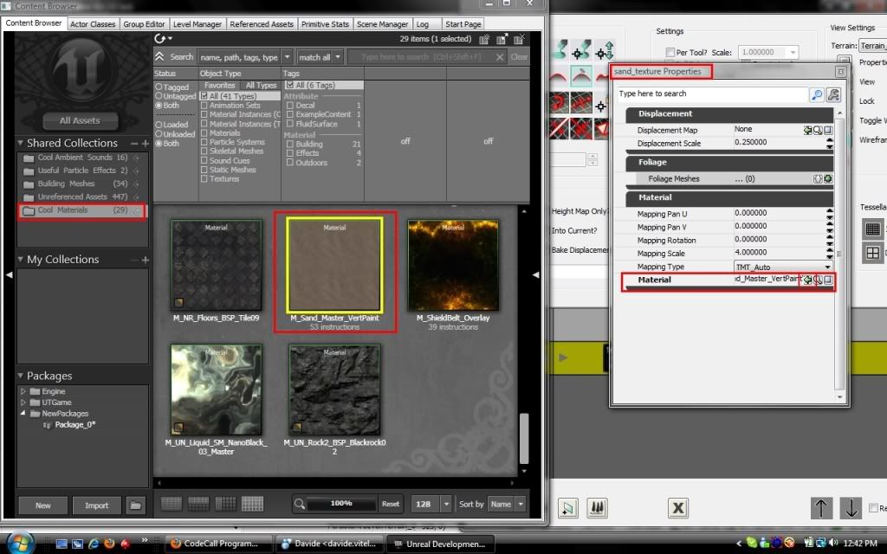887x554 pixels.
Task: Switch to the Actor Classes tab
Action: (93, 24)
